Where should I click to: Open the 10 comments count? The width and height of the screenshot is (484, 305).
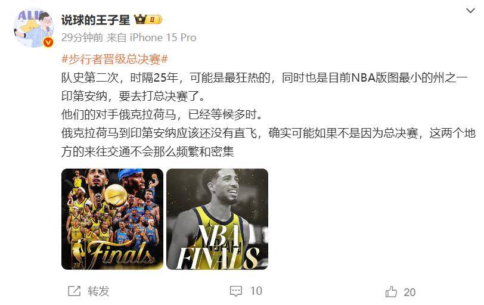click(x=256, y=291)
